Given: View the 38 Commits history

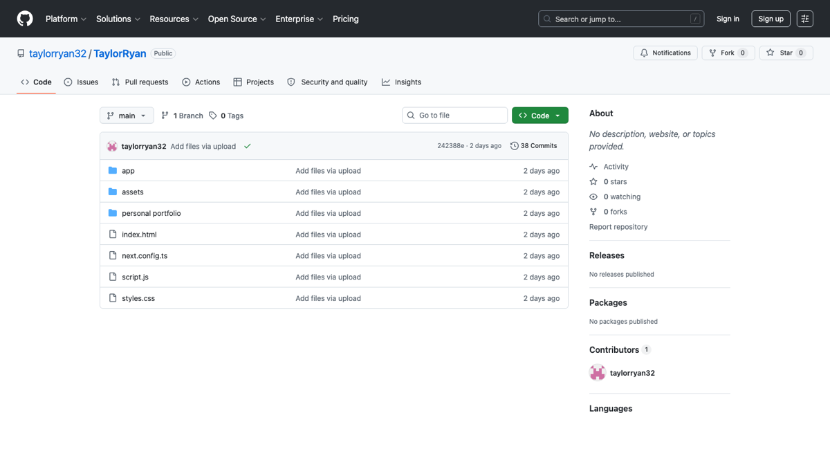Looking at the screenshot, I should pos(533,146).
